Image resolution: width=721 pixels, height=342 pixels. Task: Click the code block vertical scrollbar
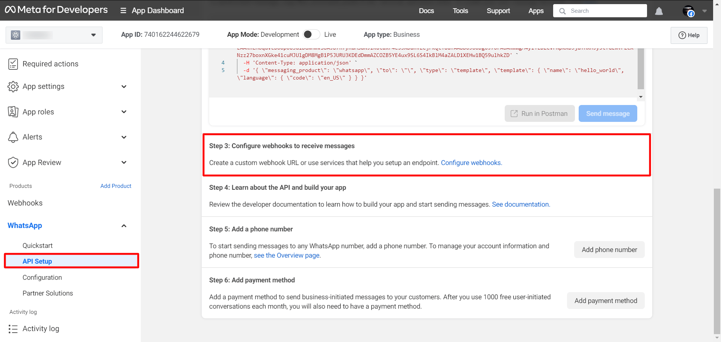(641, 67)
